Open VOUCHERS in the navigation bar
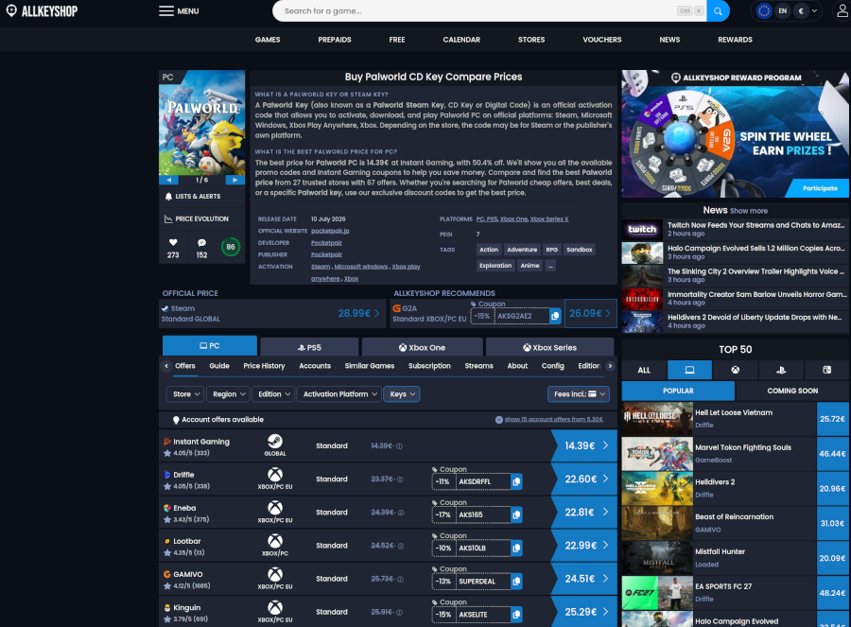The height and width of the screenshot is (627, 851). point(602,40)
